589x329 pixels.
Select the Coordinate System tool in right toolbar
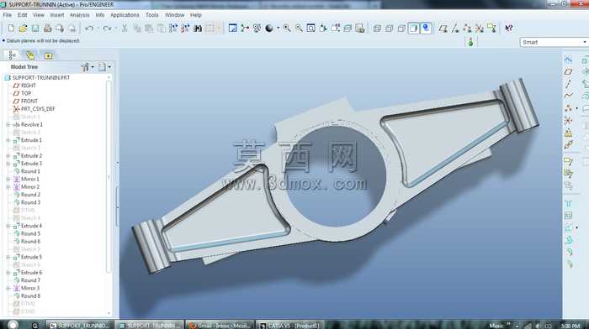pyautogui.click(x=568, y=120)
